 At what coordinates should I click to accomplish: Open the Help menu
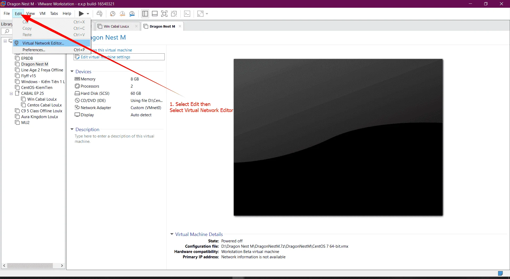point(67,14)
